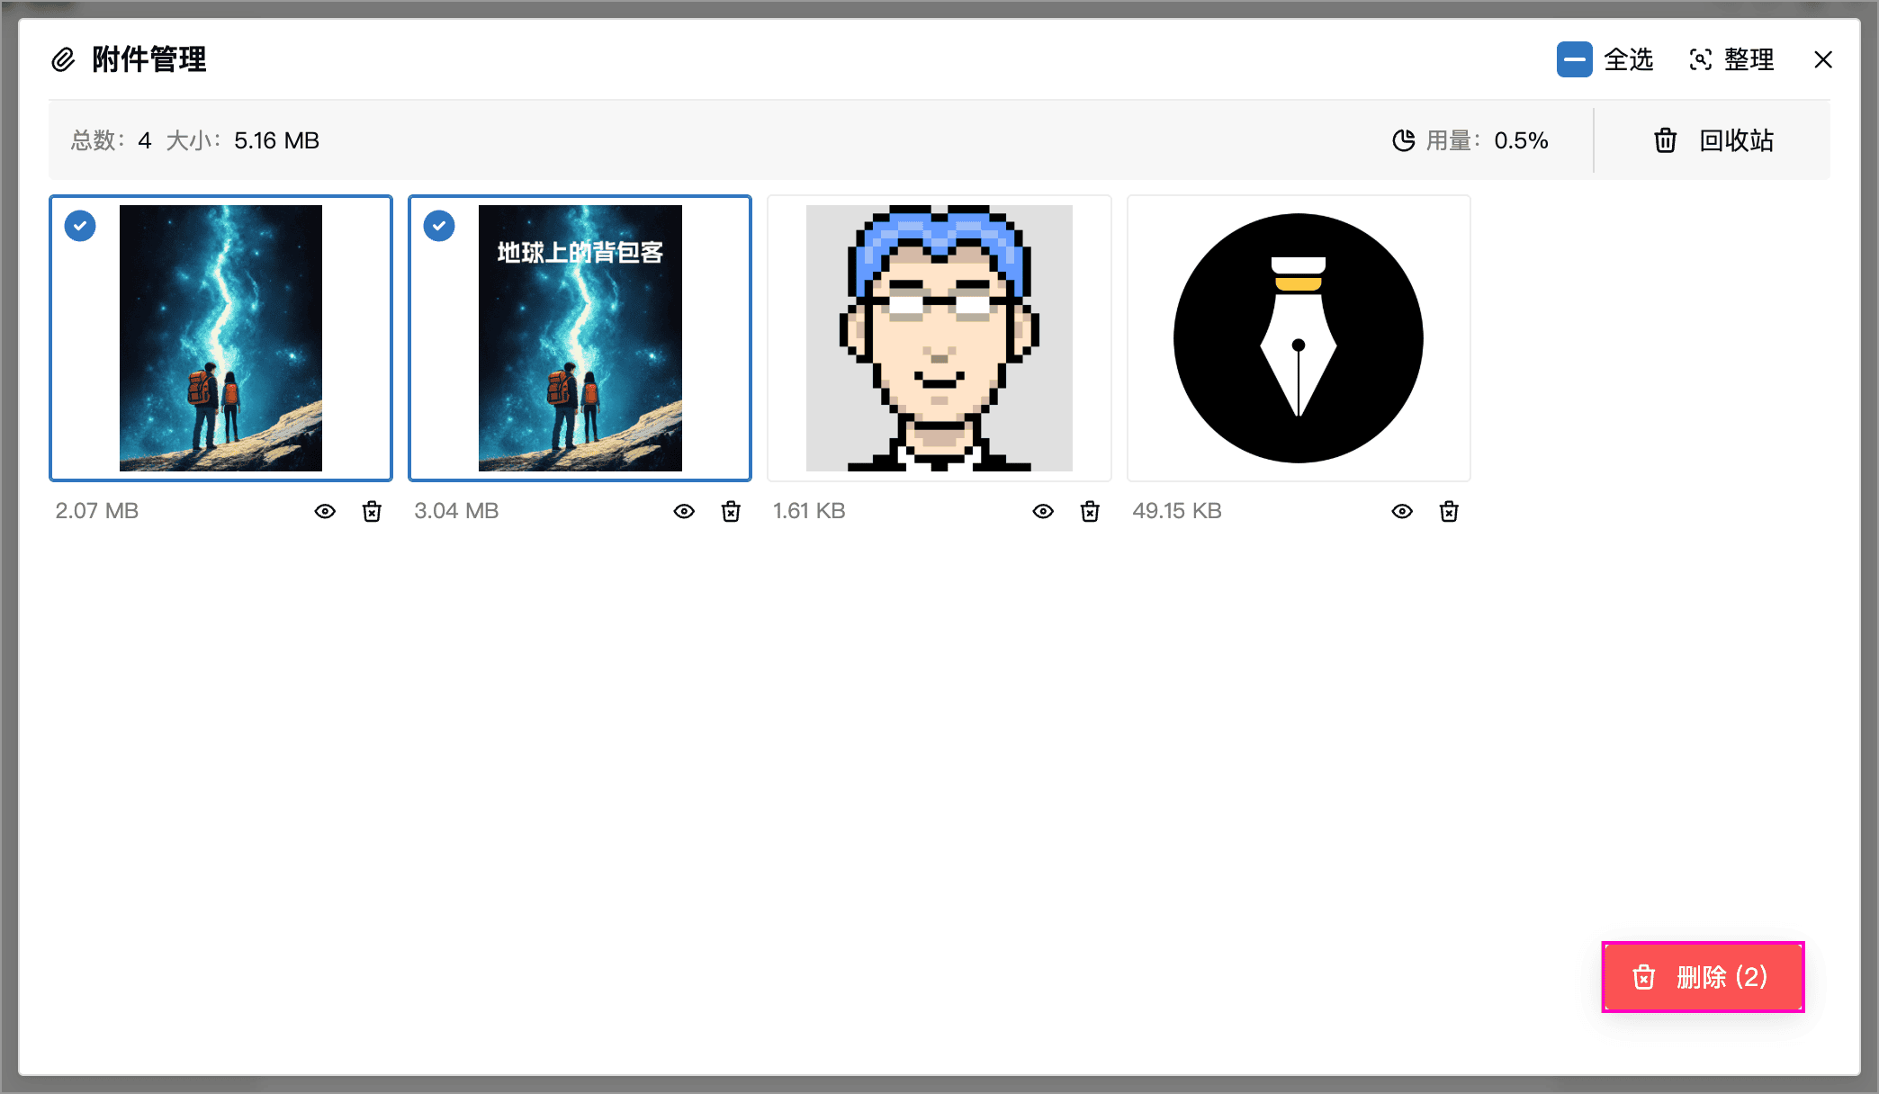Screen dimensions: 1879x1094
Task: Preview the 49.15 KB pen logo file
Action: [1402, 511]
